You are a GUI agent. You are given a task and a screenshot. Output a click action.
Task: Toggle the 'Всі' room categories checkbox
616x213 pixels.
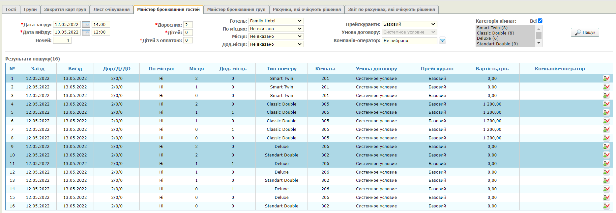540,21
